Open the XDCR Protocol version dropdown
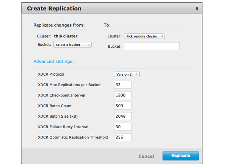Screen dimensions: 229x165 [x=127, y=75]
